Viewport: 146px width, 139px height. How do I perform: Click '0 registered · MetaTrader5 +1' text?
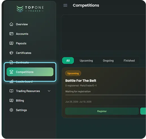pos(81,85)
